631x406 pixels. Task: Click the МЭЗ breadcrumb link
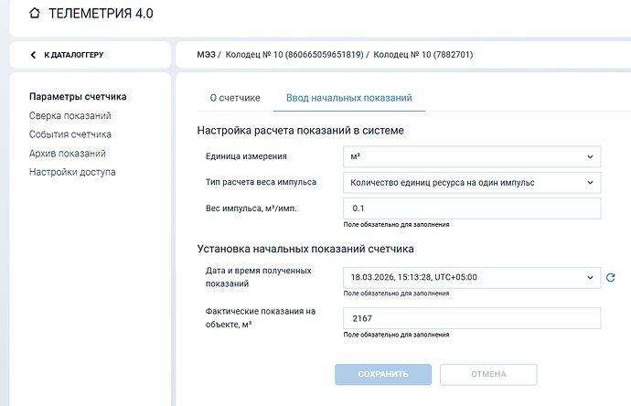click(208, 55)
